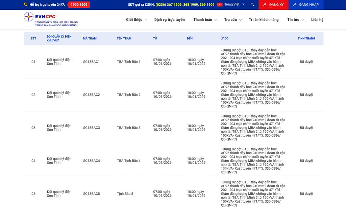This screenshot has width=346, height=210.
Task: Click the 1900 1909 hotline badge
Action: pyautogui.click(x=79, y=5)
